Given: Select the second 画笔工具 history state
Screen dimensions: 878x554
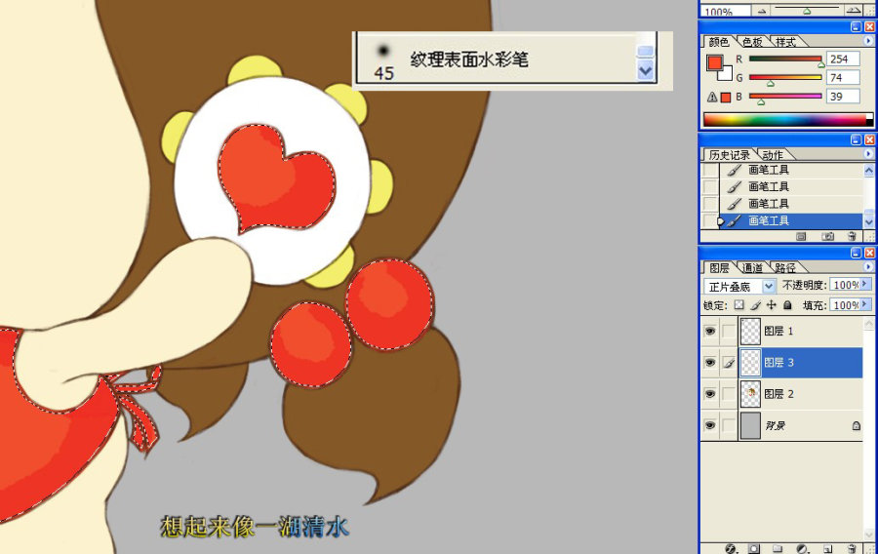Looking at the screenshot, I should (790, 186).
